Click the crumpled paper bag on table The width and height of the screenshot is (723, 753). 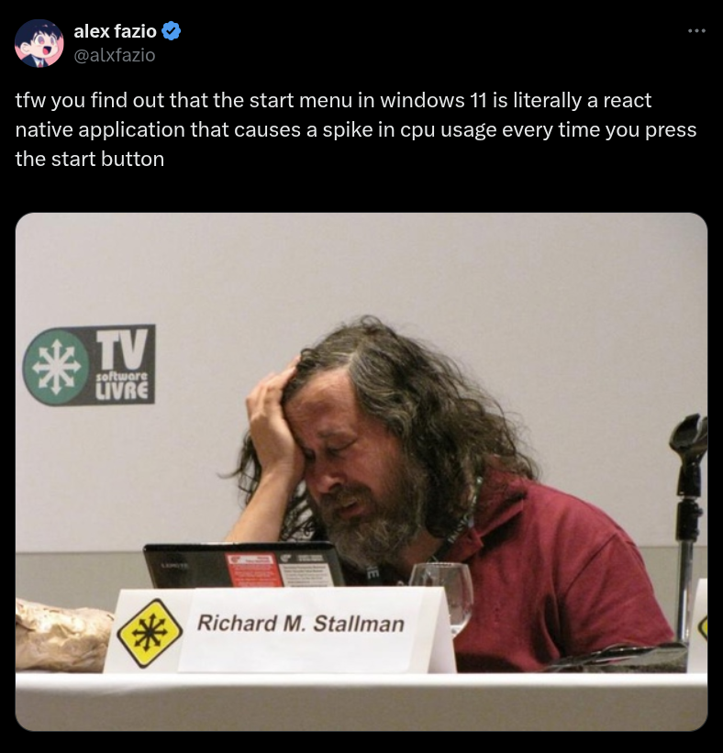[61, 634]
